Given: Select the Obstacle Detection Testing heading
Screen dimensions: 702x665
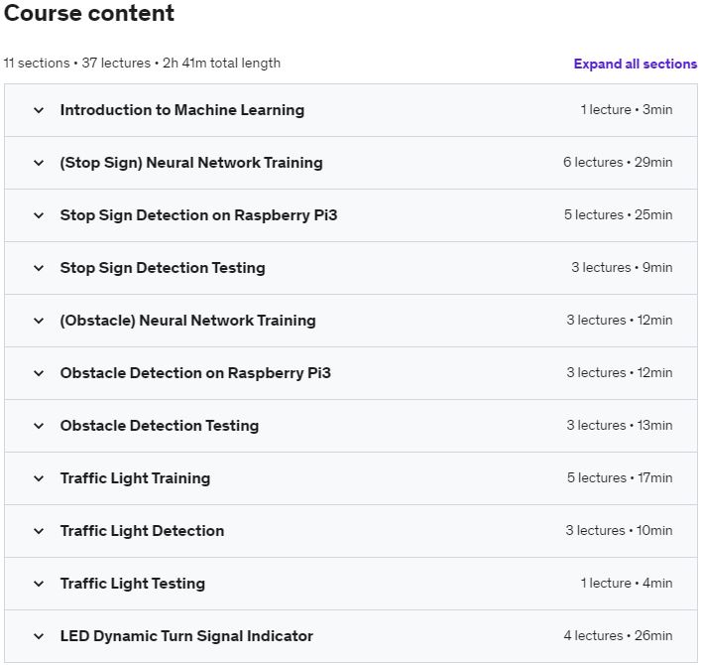Looking at the screenshot, I should [159, 426].
